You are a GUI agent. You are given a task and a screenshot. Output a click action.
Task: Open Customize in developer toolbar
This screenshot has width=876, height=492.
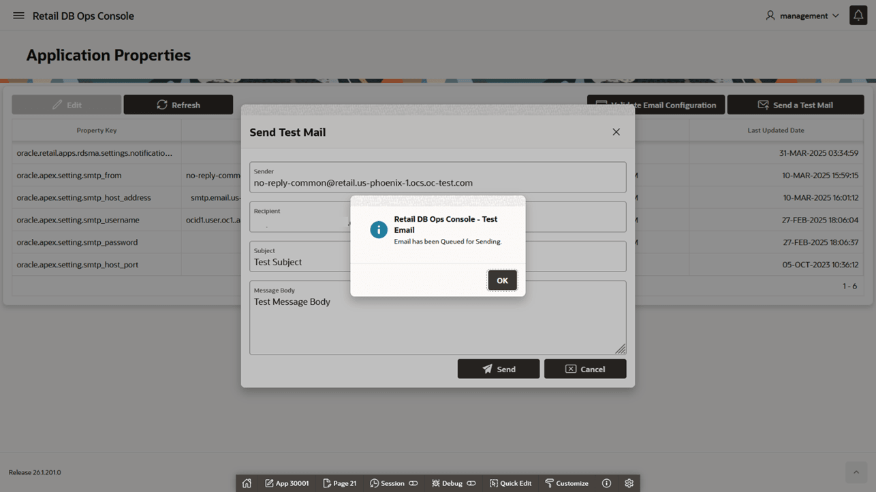tap(567, 483)
